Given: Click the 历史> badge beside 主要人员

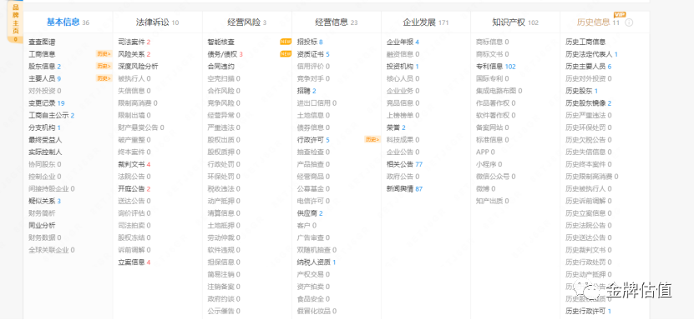Looking at the screenshot, I should coord(104,78).
